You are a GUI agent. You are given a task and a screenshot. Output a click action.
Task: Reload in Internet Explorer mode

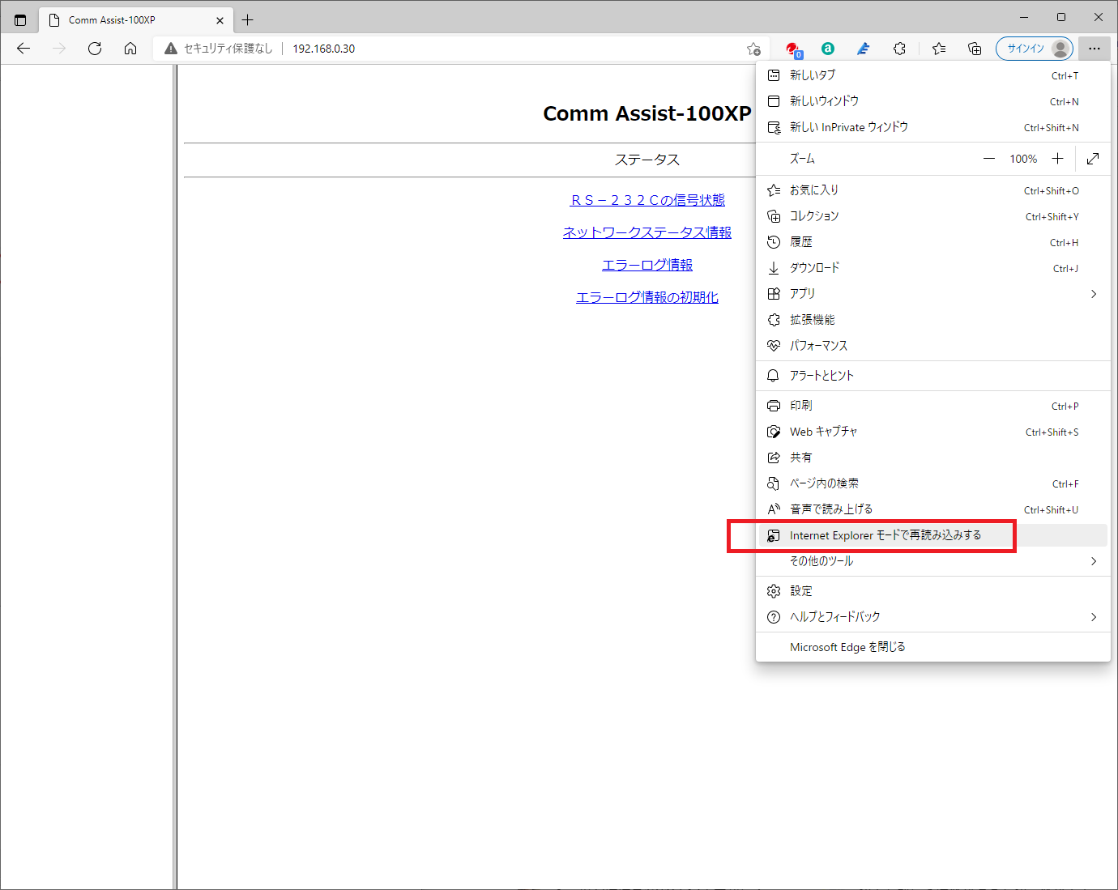tap(932, 535)
